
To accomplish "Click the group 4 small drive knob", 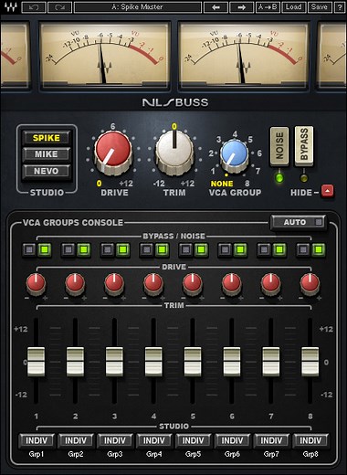I will click(x=153, y=284).
